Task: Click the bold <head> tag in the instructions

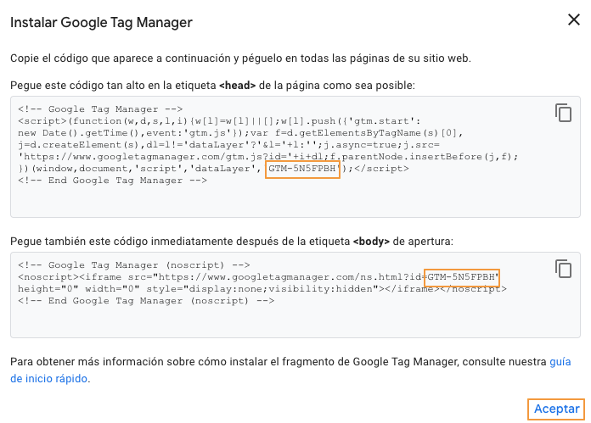Action: (x=237, y=86)
